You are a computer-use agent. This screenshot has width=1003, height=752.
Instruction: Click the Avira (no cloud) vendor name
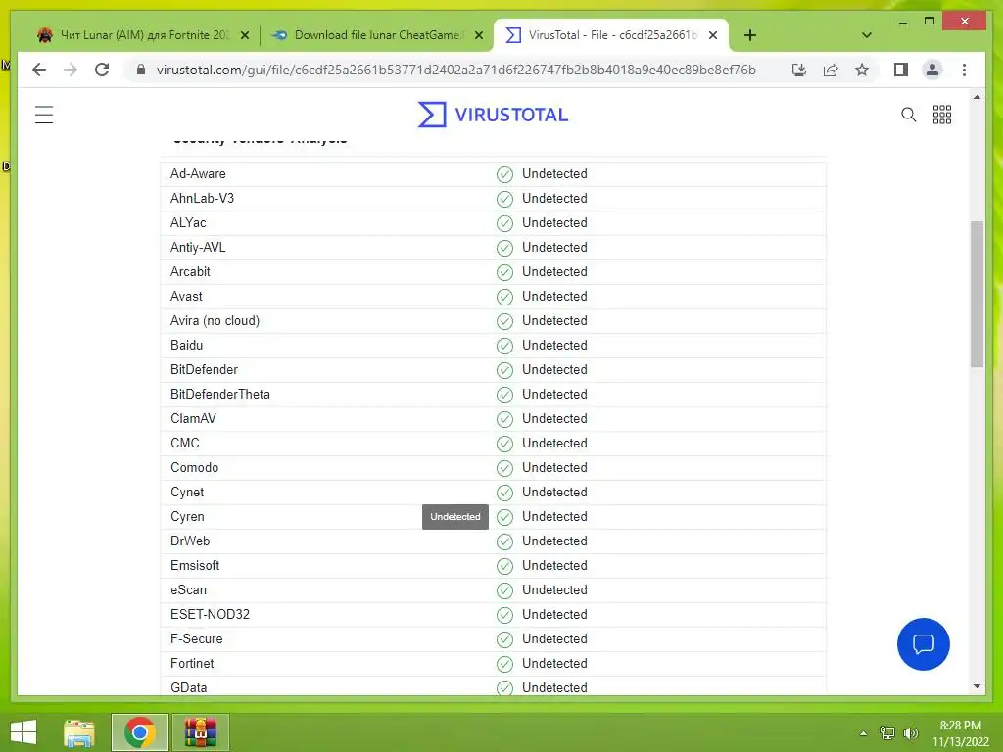(215, 320)
